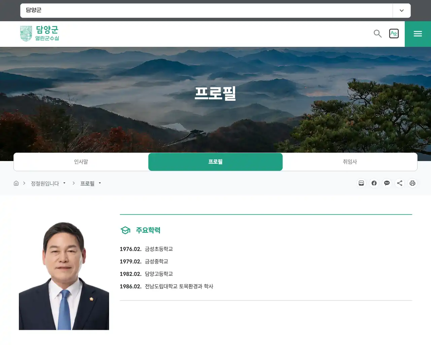Click the graduation cap icon beside 주요학력

125,230
